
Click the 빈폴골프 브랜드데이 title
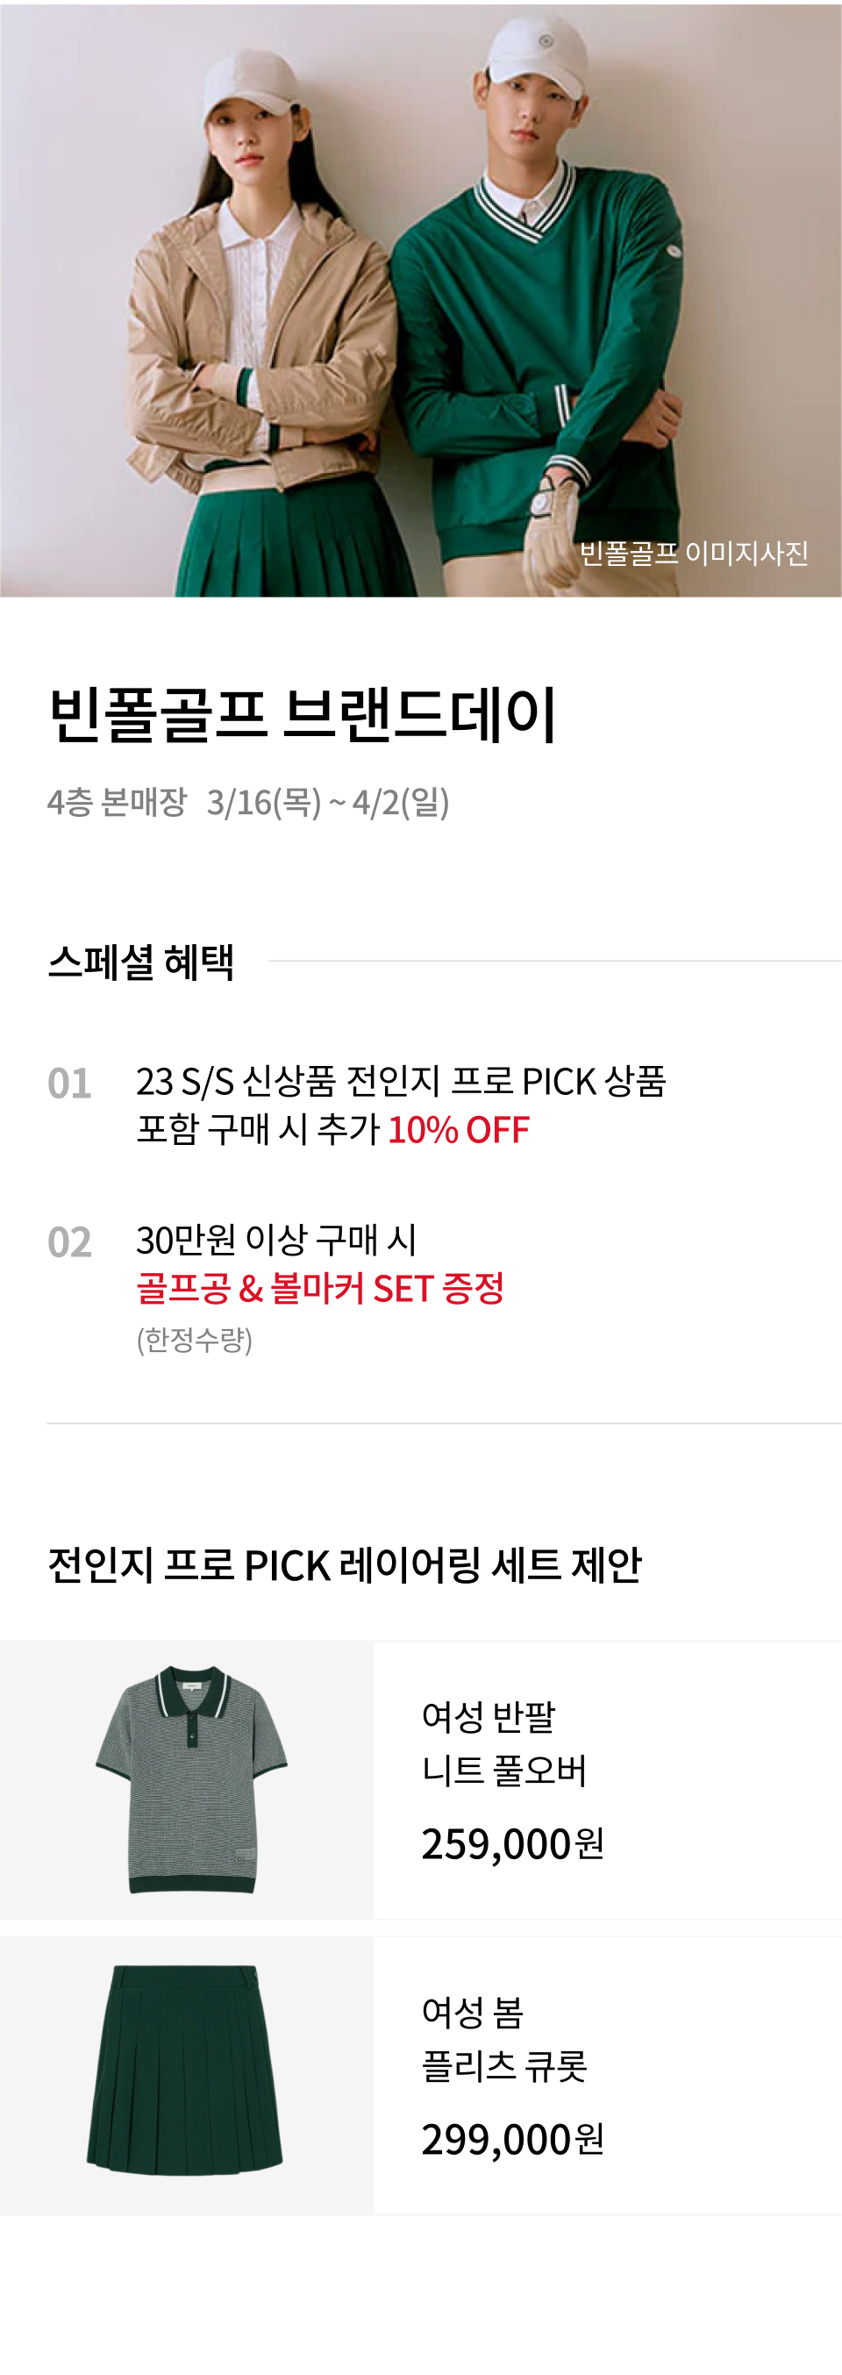point(303,714)
